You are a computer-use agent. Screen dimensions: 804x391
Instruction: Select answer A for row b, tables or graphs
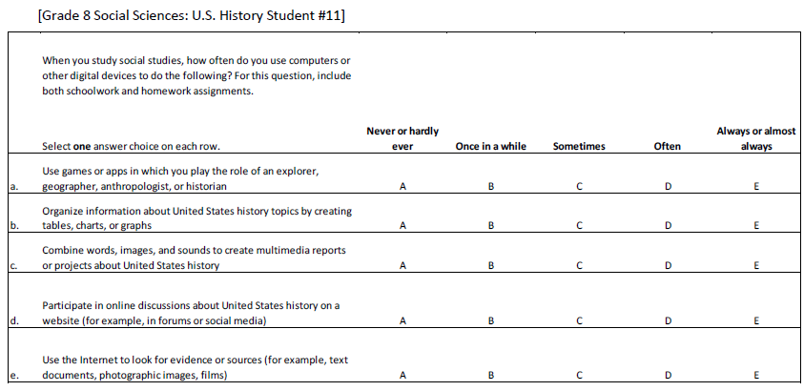pos(402,226)
